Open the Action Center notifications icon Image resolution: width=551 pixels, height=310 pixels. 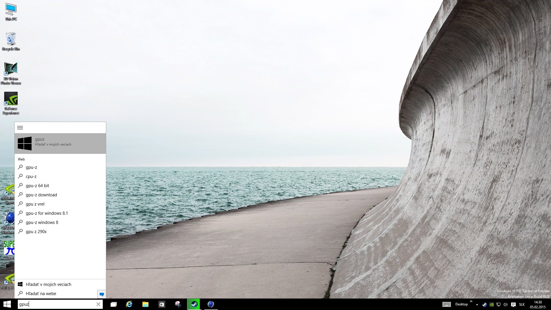pos(513,305)
